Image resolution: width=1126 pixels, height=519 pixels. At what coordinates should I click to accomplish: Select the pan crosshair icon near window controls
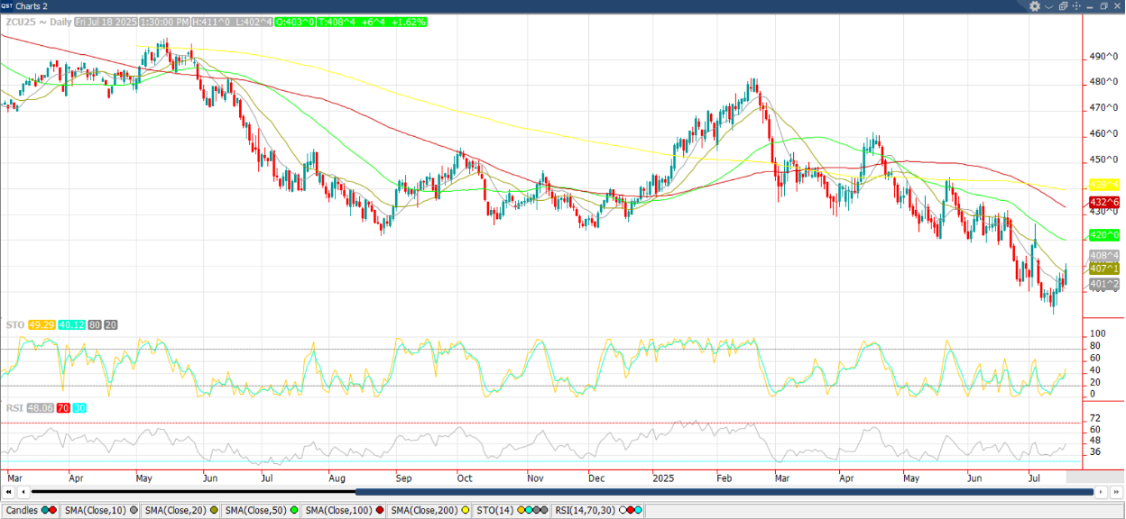[1076, 5]
